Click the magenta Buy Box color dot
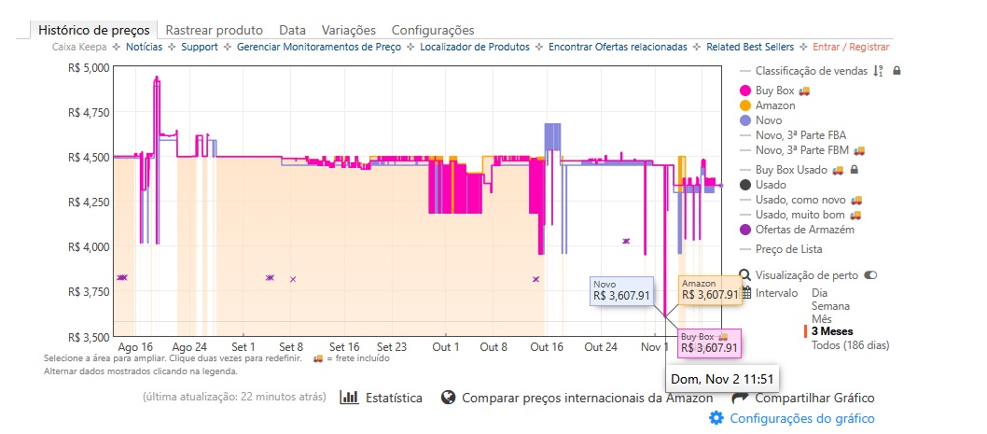Viewport: 987px width, 434px height. [745, 91]
